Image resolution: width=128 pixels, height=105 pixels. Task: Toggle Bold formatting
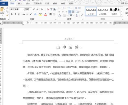pyautogui.click(x=12, y=14)
